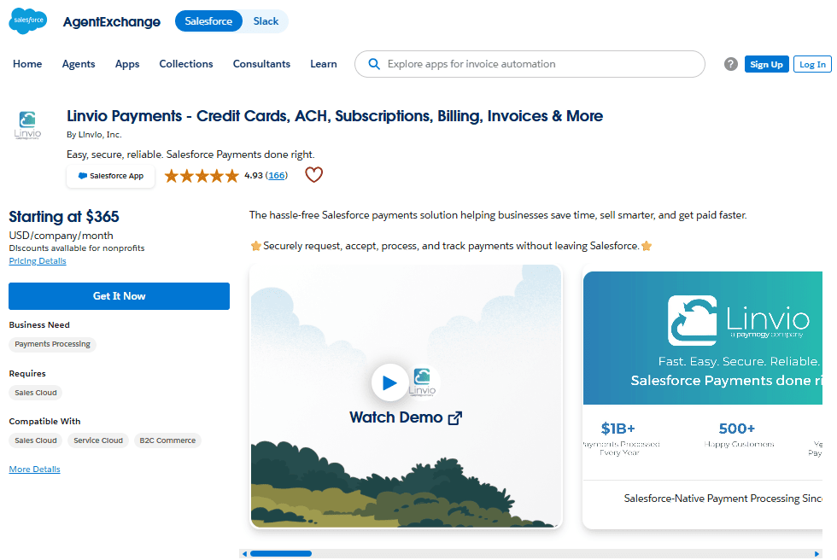This screenshot has height=560, width=837.
Task: Focus the Explore apps search field
Action: click(530, 64)
